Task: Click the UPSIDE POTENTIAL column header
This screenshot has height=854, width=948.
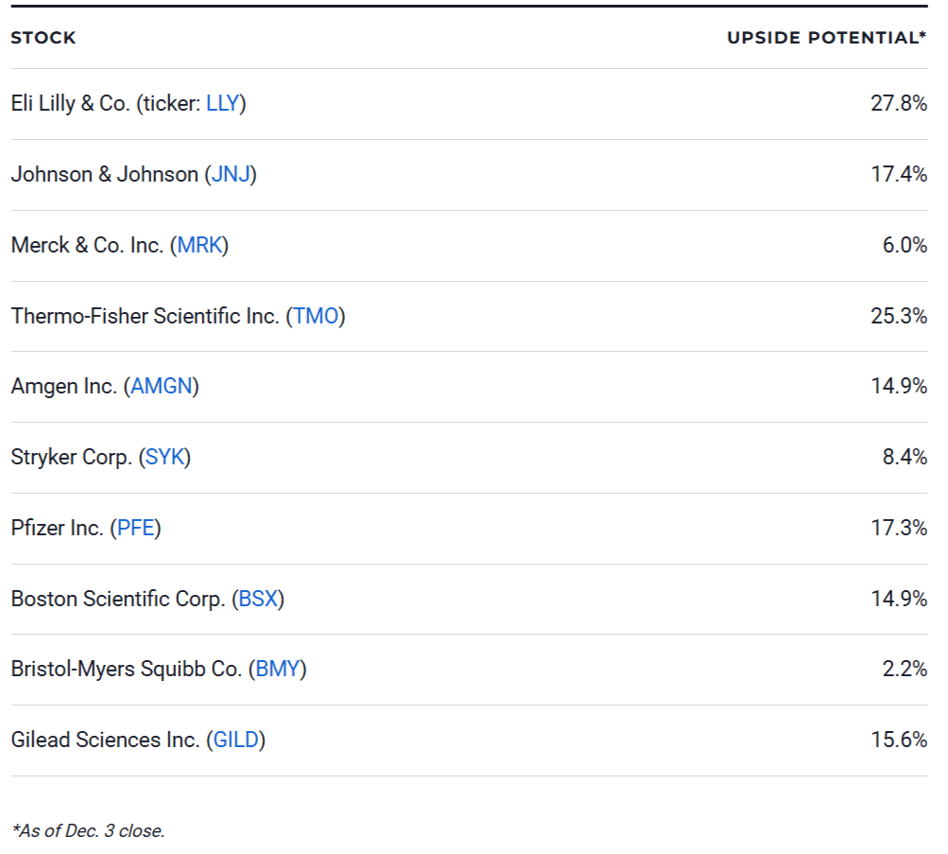Action: pos(826,38)
